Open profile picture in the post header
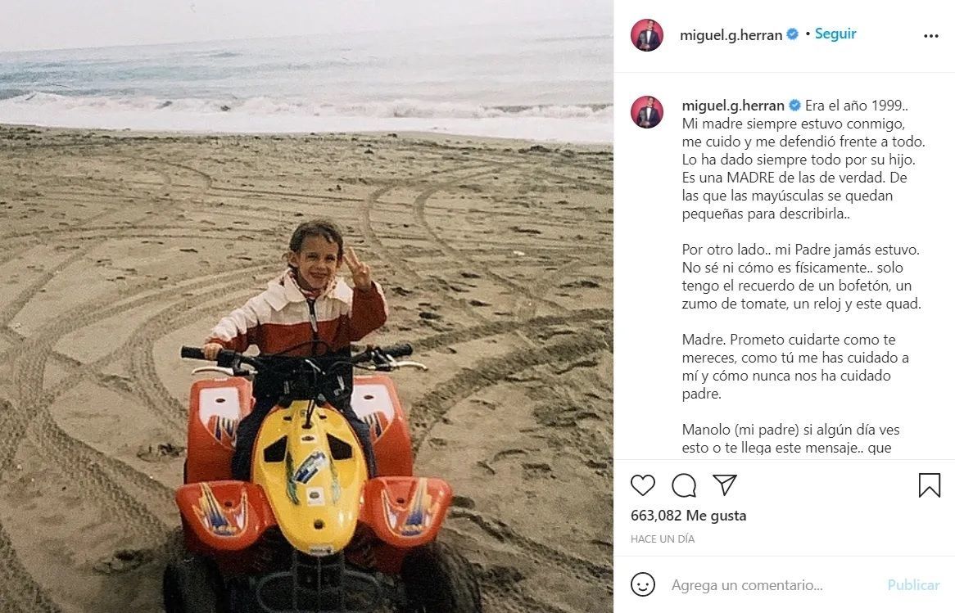The width and height of the screenshot is (955, 613). 647,35
